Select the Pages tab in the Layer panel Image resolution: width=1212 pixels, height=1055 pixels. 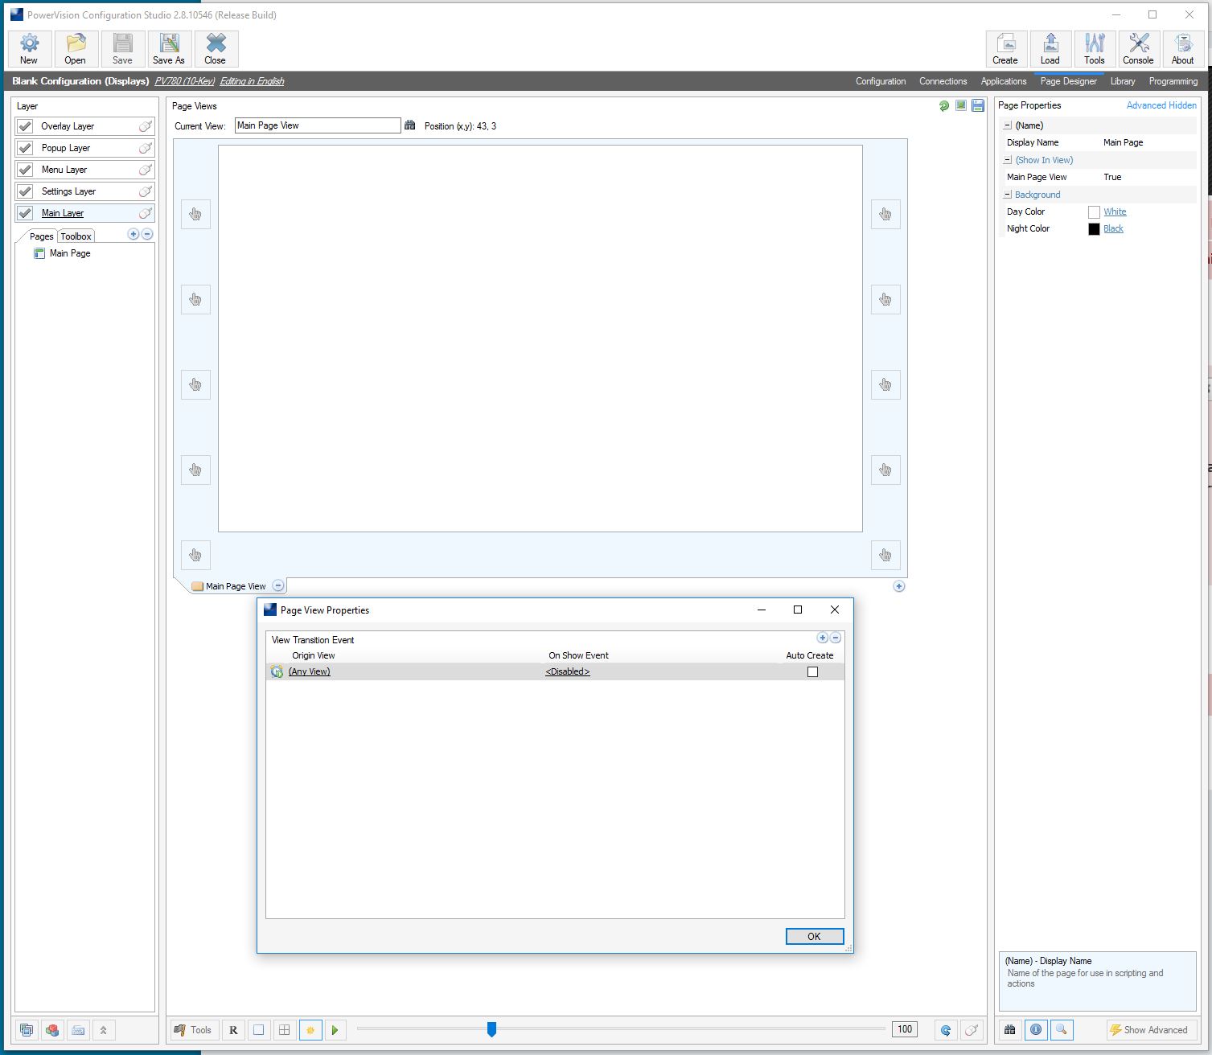click(x=42, y=236)
